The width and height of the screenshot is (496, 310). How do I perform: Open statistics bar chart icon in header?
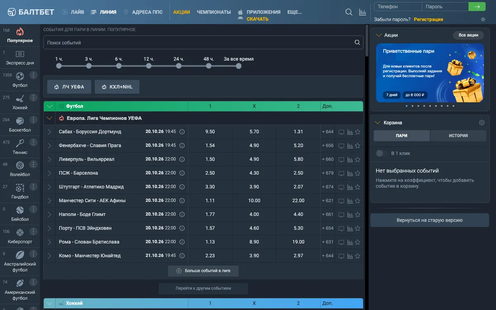[x=362, y=12]
